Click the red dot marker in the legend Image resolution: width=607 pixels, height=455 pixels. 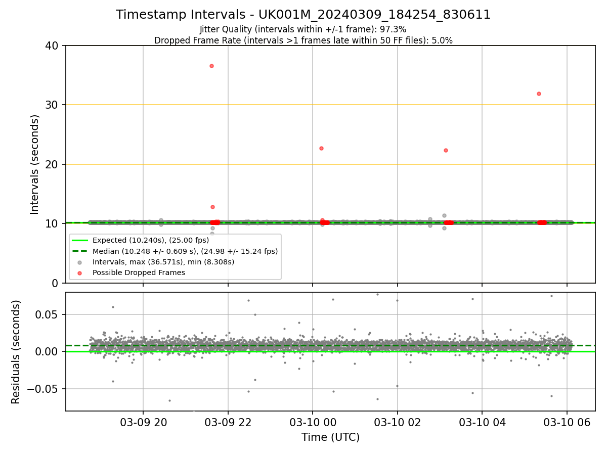pos(80,272)
